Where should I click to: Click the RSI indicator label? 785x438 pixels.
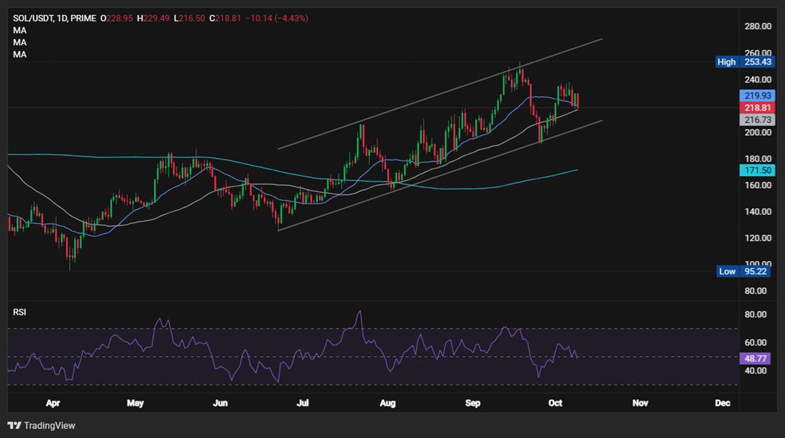click(19, 312)
